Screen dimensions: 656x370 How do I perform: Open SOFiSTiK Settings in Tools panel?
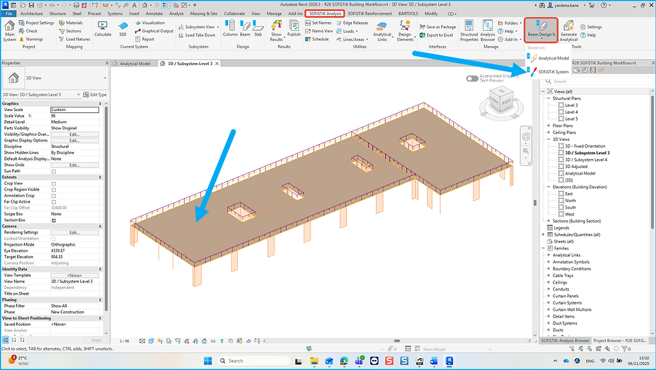coord(590,27)
